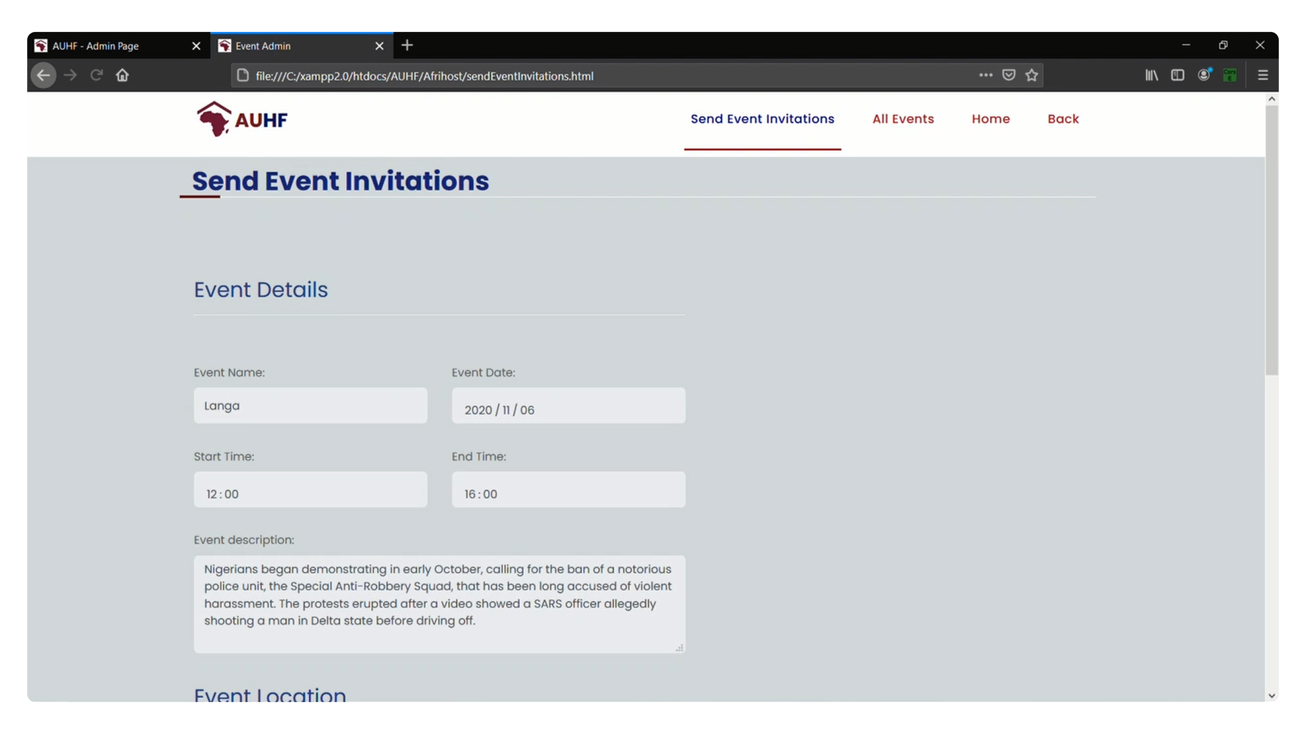Click the Event Date field 2020/11/06

point(568,406)
